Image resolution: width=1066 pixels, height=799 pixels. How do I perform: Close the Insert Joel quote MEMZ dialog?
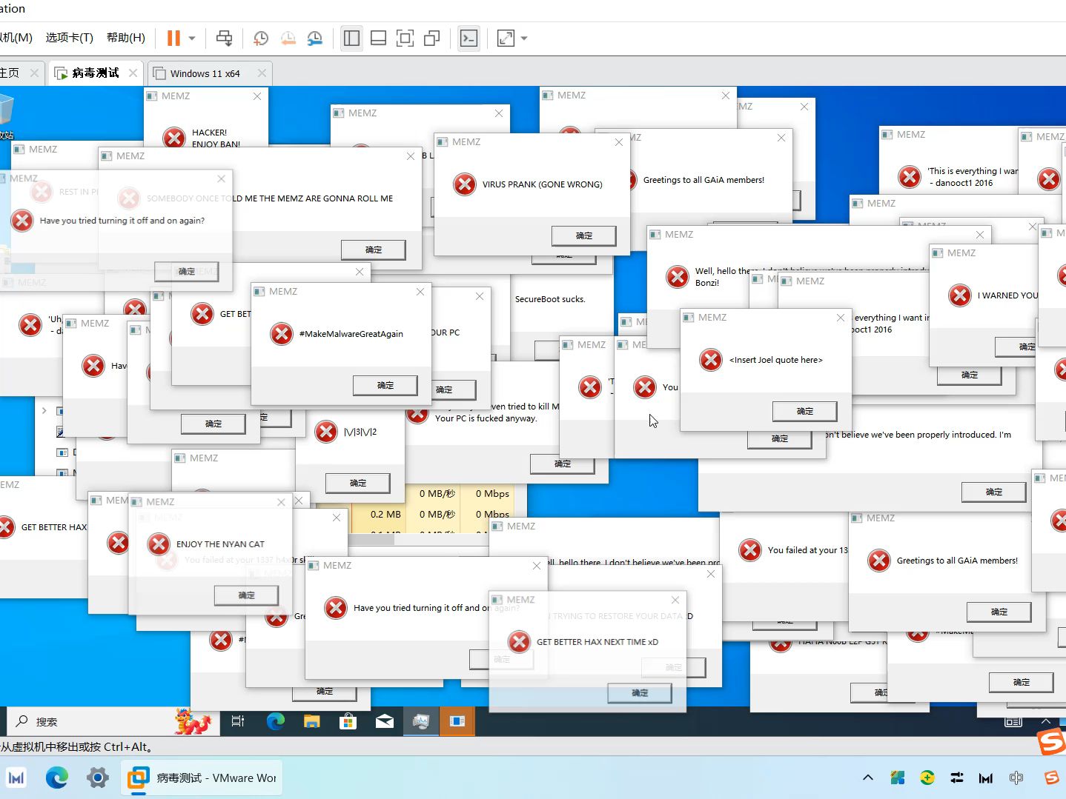841,318
